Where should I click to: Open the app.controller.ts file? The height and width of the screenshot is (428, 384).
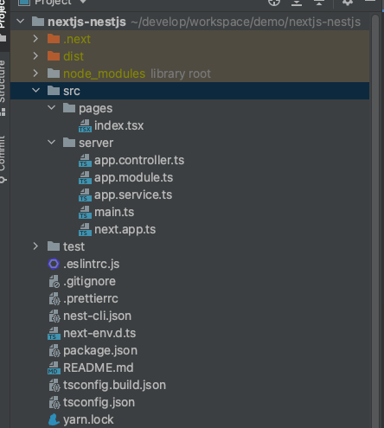[139, 161]
